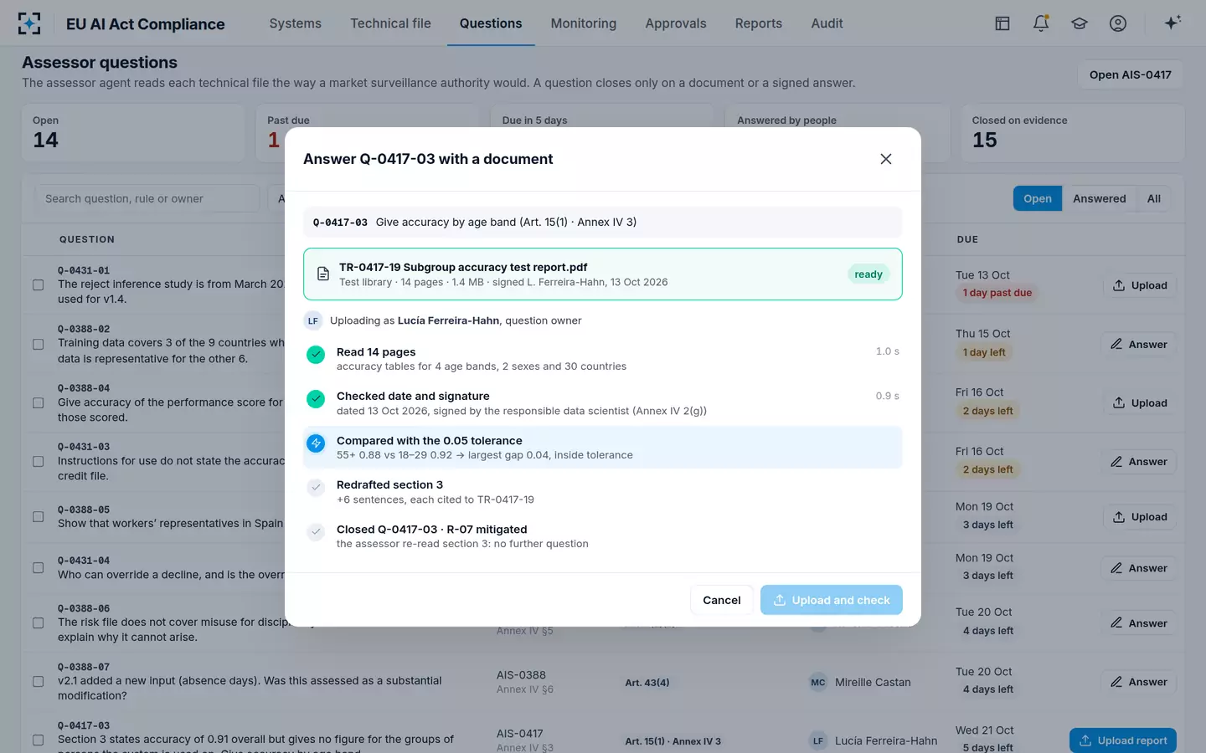Open the Audit tab
Screen dimensions: 1206x753
point(827,23)
